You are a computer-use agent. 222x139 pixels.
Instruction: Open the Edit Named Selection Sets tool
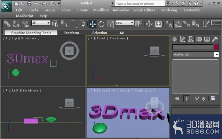(x=206, y=24)
